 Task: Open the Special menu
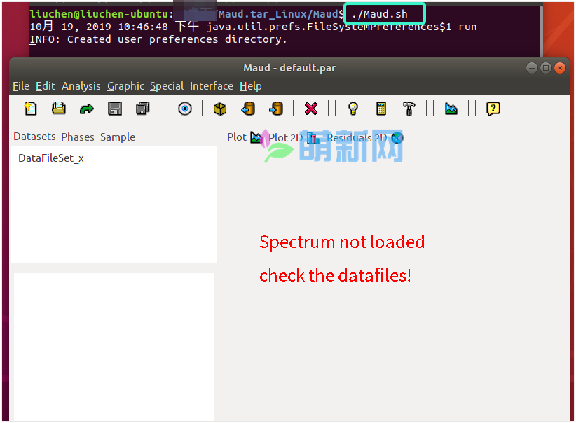[167, 86]
